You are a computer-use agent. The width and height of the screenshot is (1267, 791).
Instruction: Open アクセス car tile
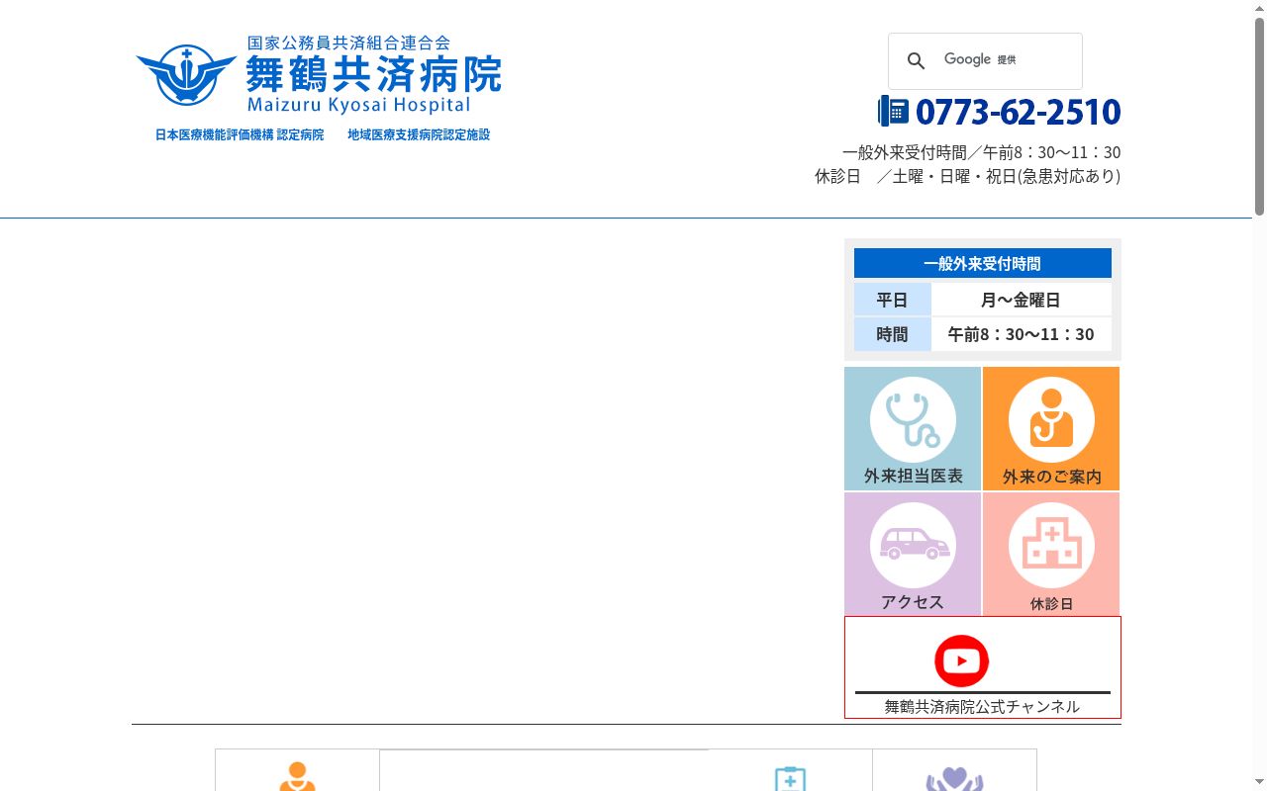(x=913, y=554)
